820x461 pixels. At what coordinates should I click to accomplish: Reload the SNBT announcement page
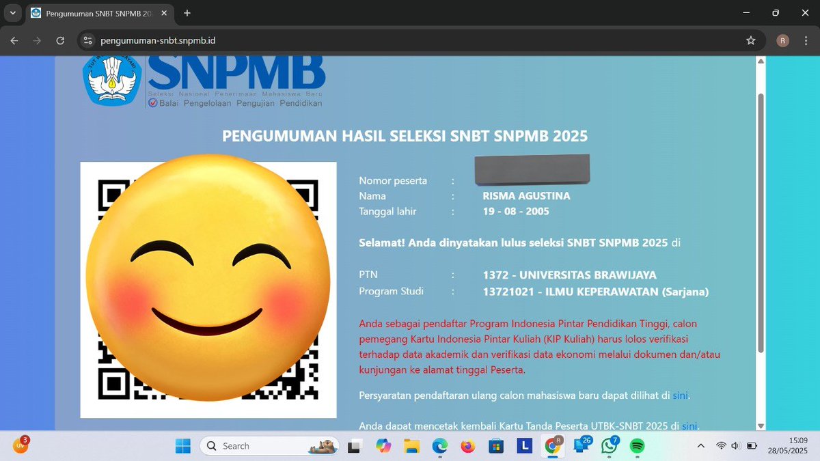click(x=60, y=40)
